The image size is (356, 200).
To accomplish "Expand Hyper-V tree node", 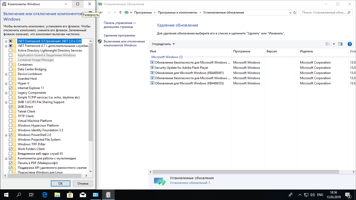I will click(6, 83).
